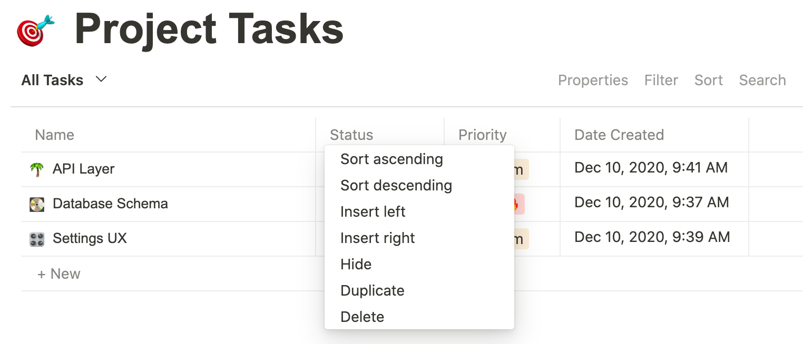This screenshot has width=803, height=344.
Task: Open the Properties panel
Action: tap(593, 80)
